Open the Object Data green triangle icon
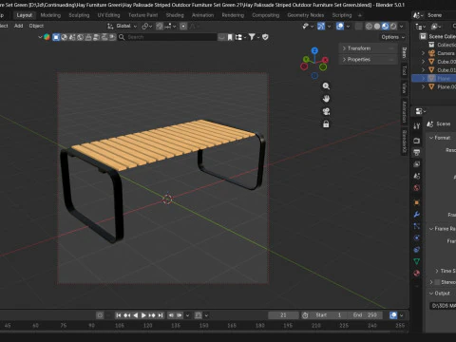 click(417, 261)
